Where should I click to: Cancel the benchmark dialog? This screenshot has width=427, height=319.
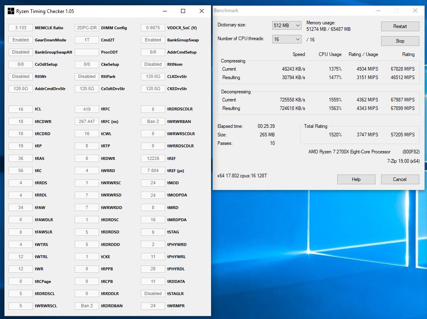[x=399, y=179]
